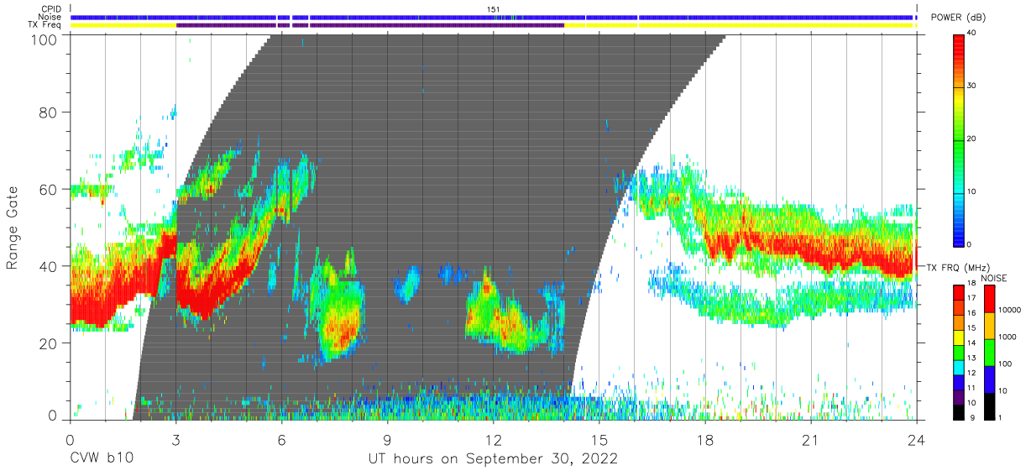Screen dimensions: 1031x476
Task: Click the purple 10–11 MHz swatch in TX FRQ legend
Action: click(x=959, y=396)
